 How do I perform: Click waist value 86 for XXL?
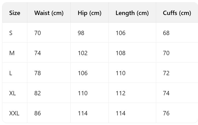[38, 113]
